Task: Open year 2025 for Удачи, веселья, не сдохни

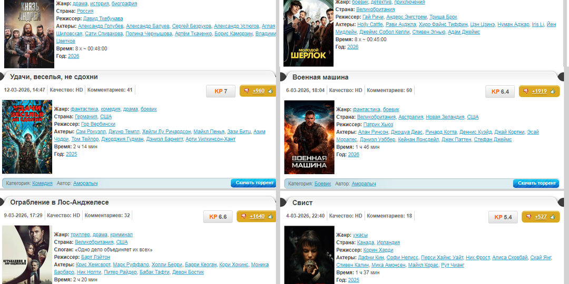Action: (x=72, y=154)
